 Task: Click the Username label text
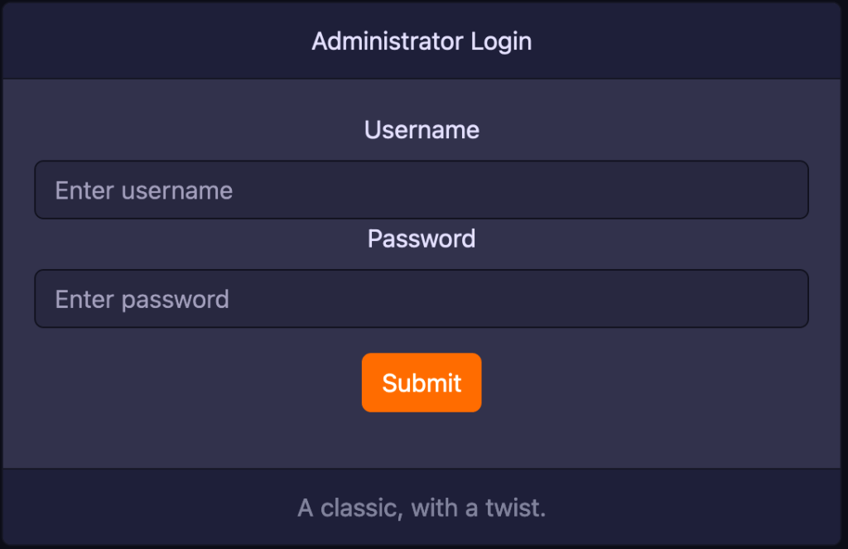[x=422, y=130]
